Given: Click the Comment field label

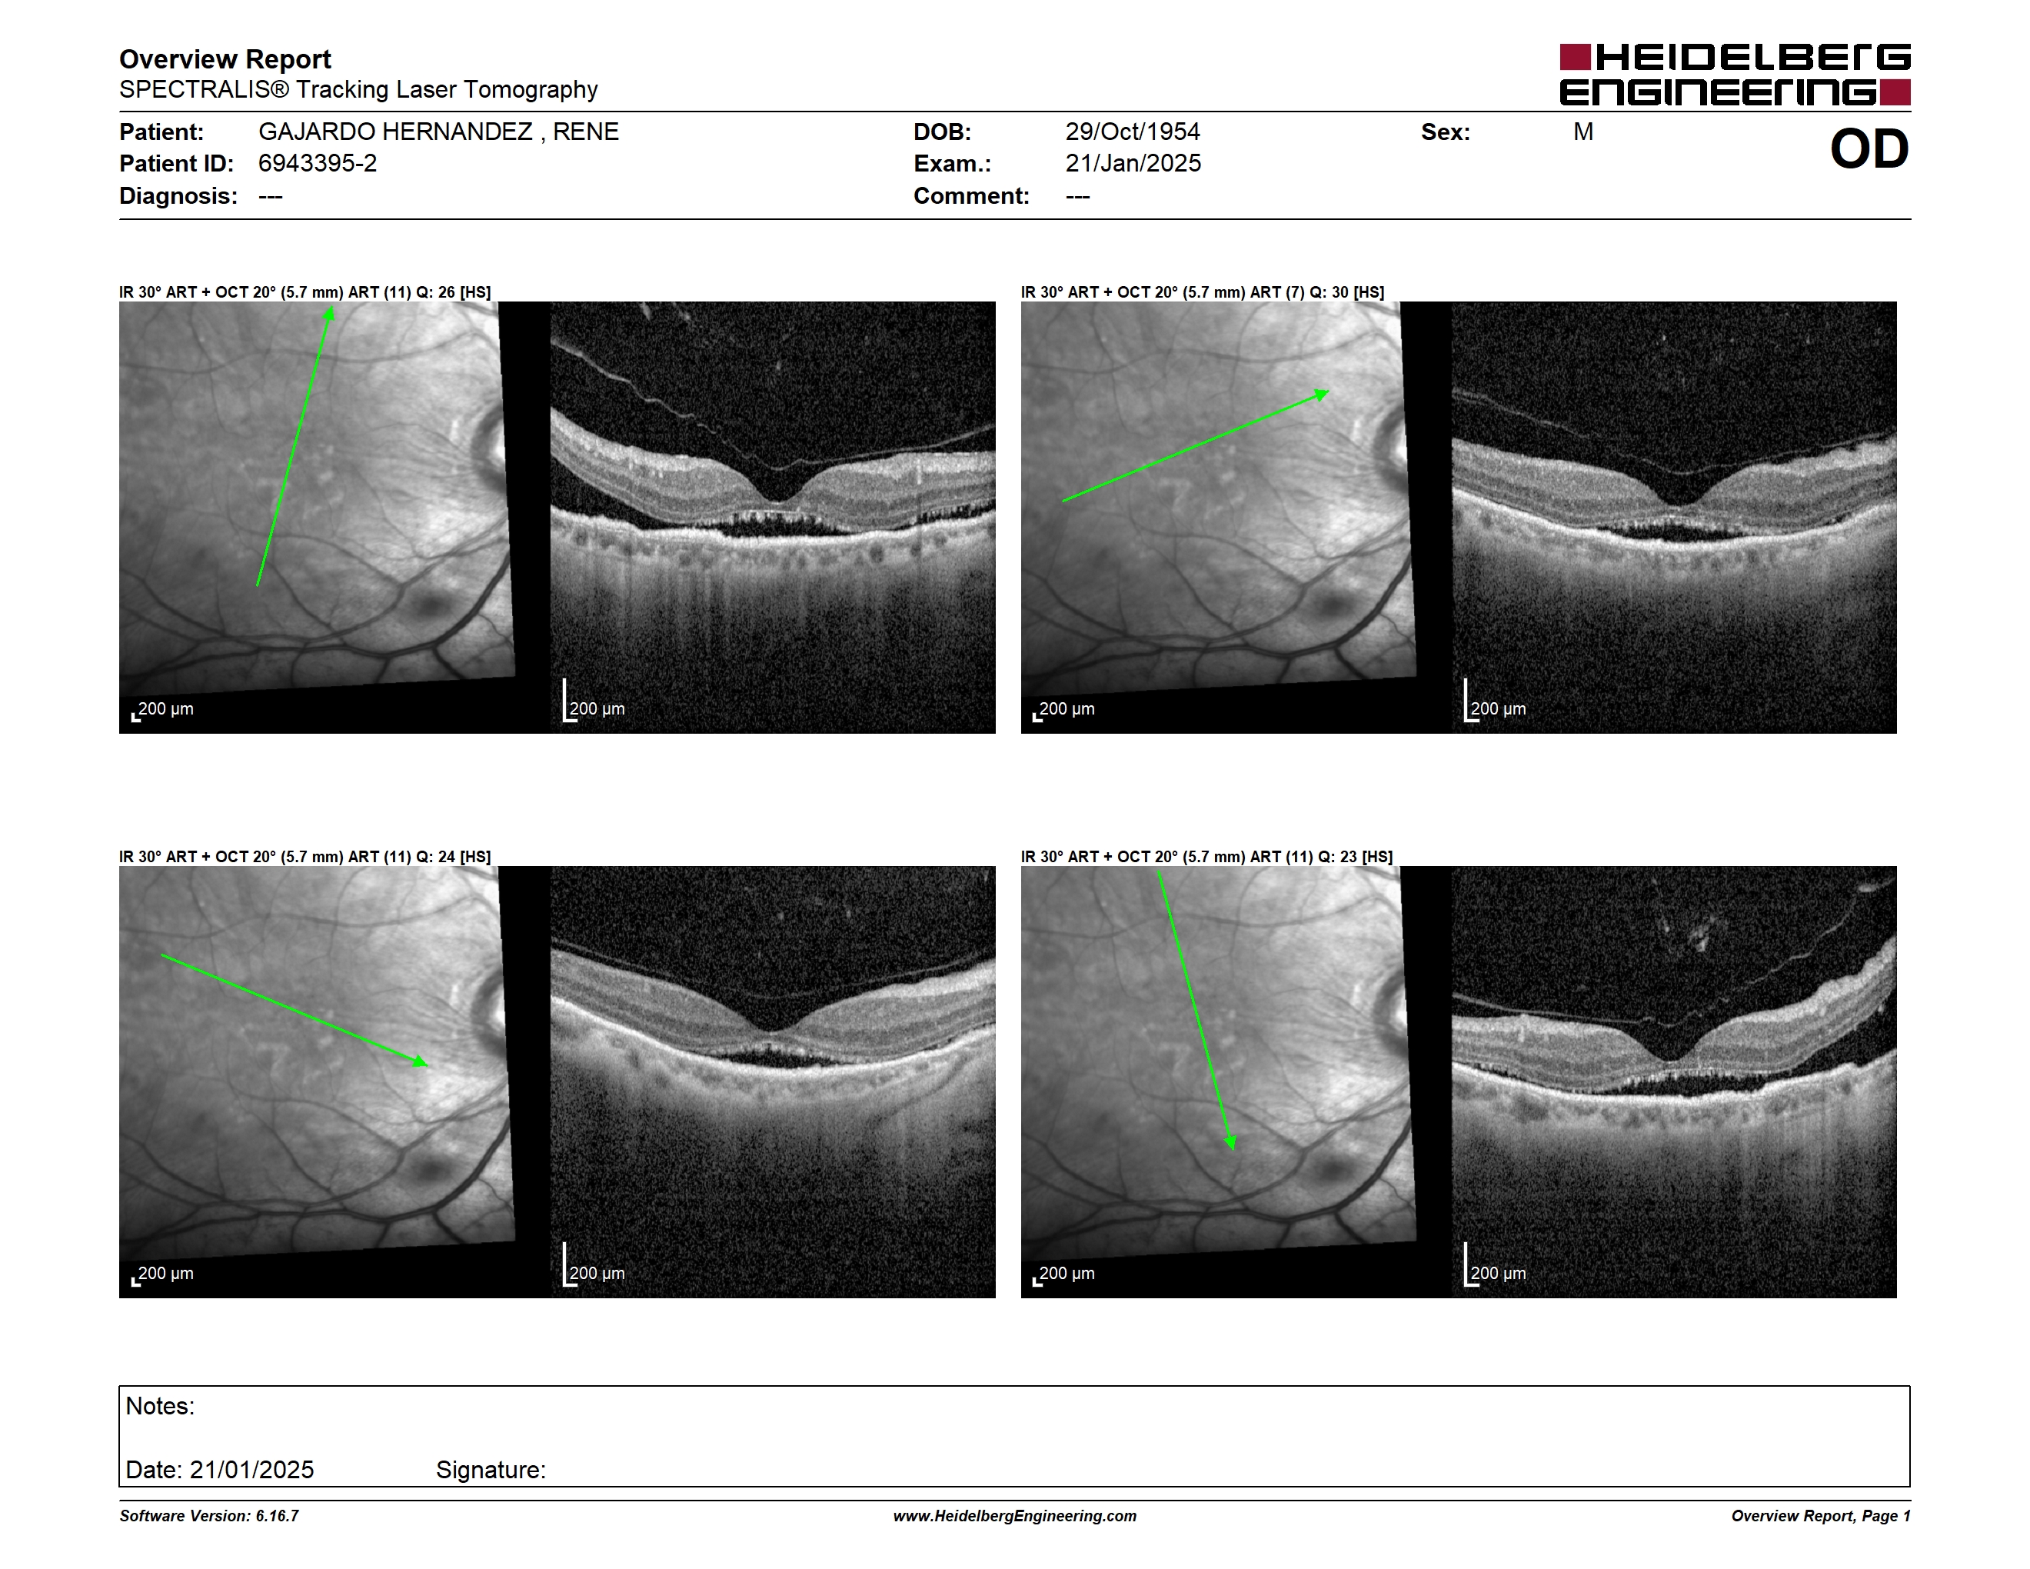Looking at the screenshot, I should [970, 196].
